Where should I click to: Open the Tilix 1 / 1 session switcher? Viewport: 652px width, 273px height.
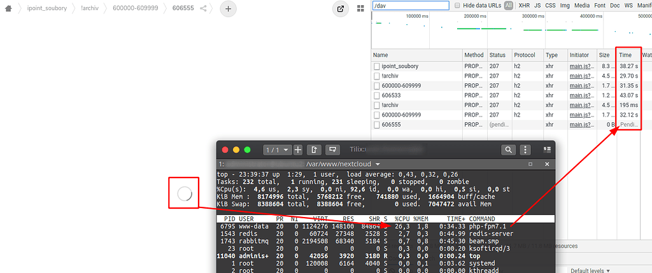click(278, 150)
